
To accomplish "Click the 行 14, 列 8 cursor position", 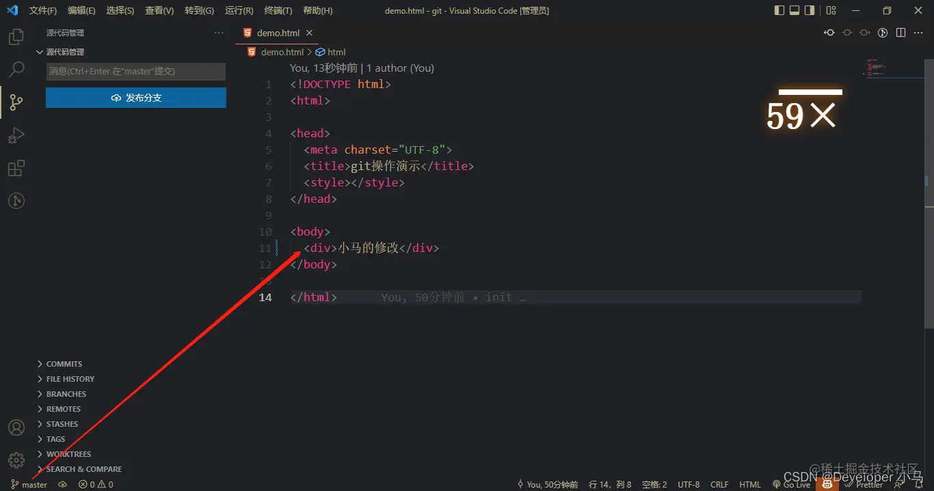I will tap(611, 484).
